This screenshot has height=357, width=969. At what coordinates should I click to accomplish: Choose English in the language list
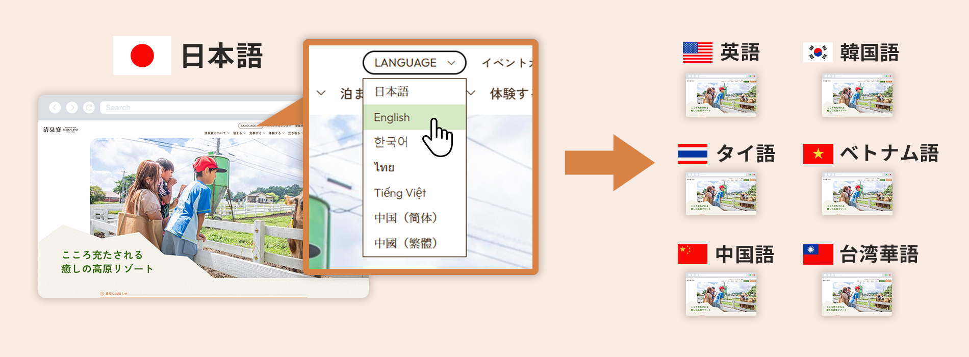(414, 117)
